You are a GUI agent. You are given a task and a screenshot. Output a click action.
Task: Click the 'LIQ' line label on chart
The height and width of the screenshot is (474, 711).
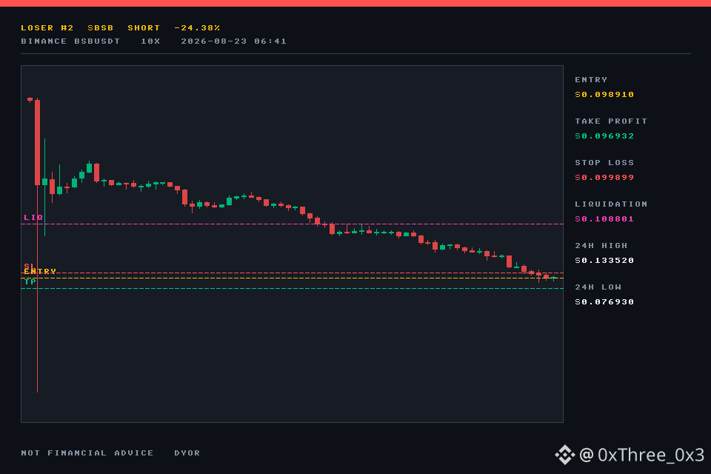click(33, 218)
